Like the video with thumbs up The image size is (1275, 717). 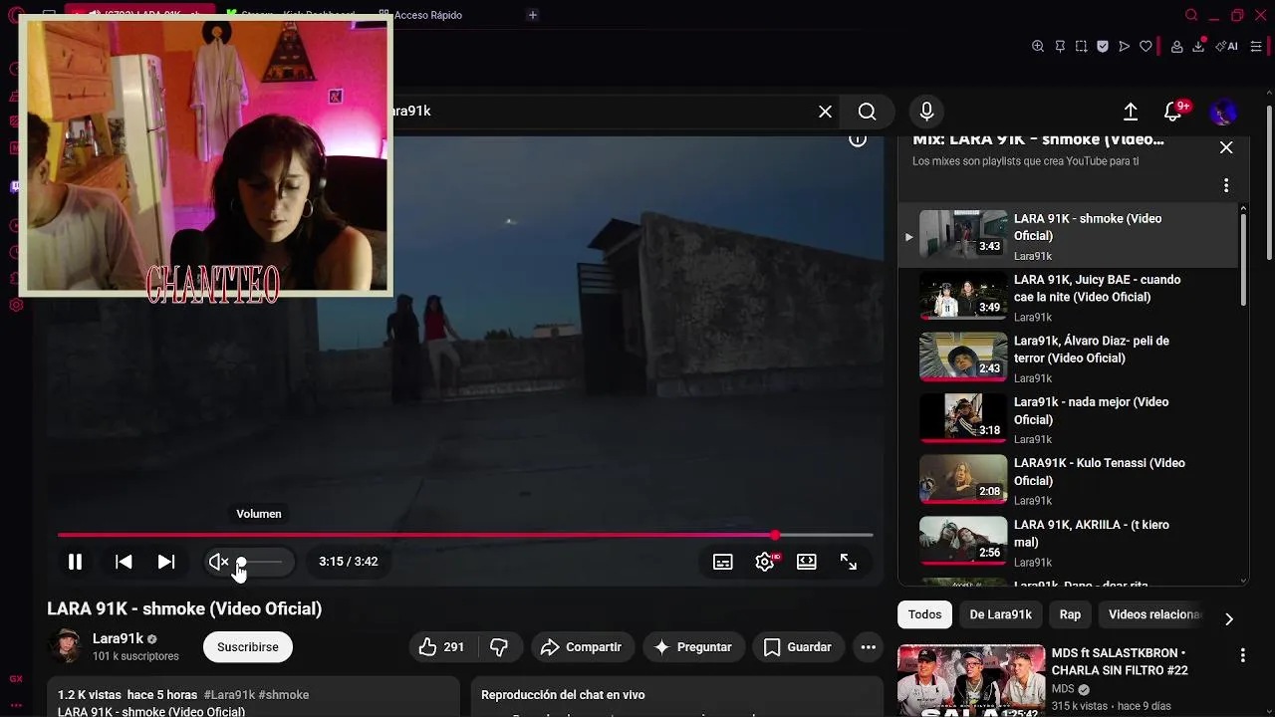pyautogui.click(x=441, y=647)
